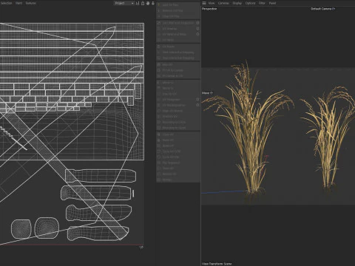Open the Selection menu in UV editor
The height and width of the screenshot is (266, 355).
tap(6, 3)
